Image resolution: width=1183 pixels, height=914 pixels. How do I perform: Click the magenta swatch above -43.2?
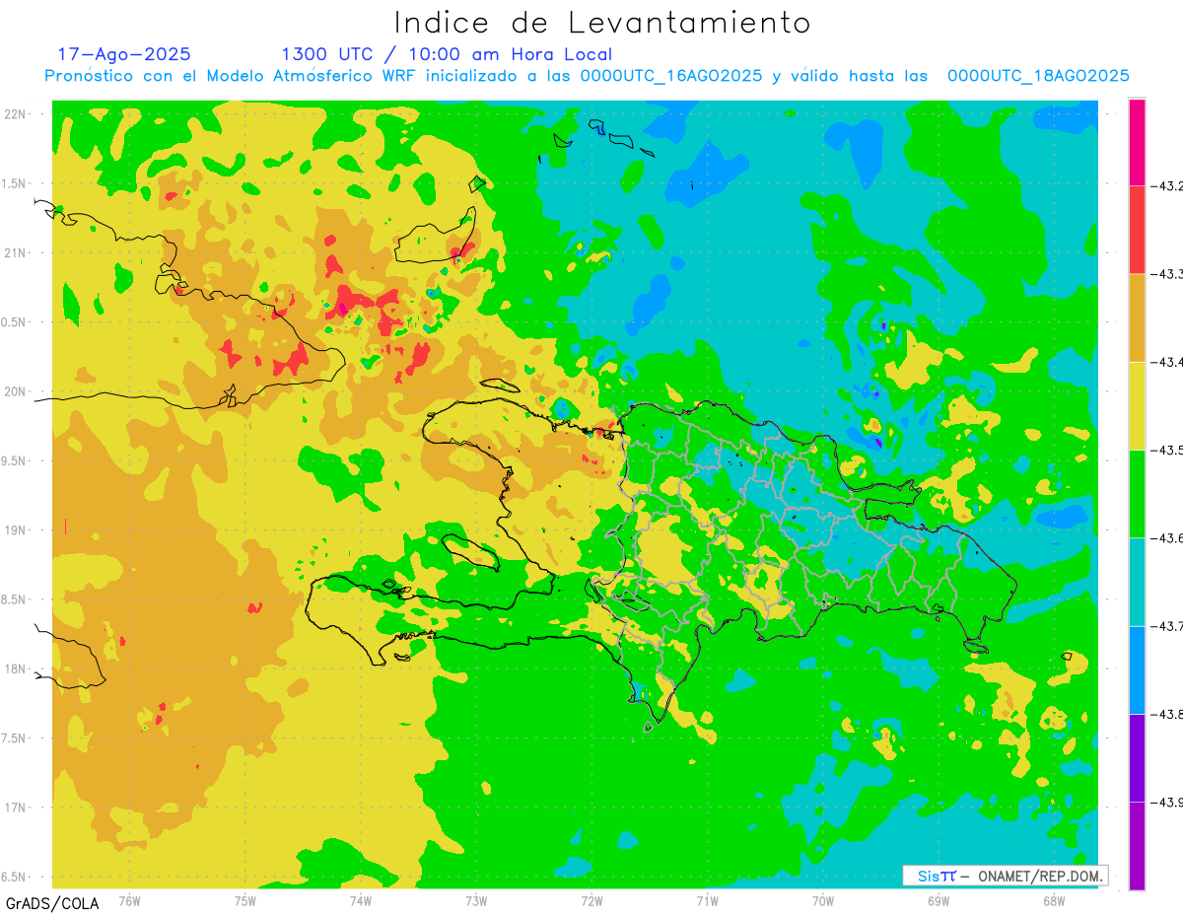(x=1137, y=142)
